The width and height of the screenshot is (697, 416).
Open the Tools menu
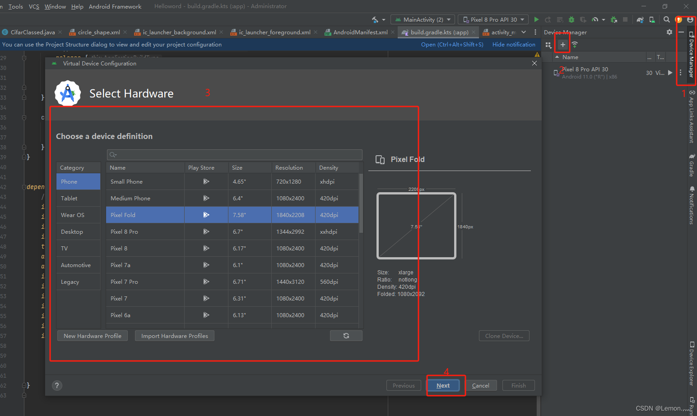pyautogui.click(x=16, y=6)
